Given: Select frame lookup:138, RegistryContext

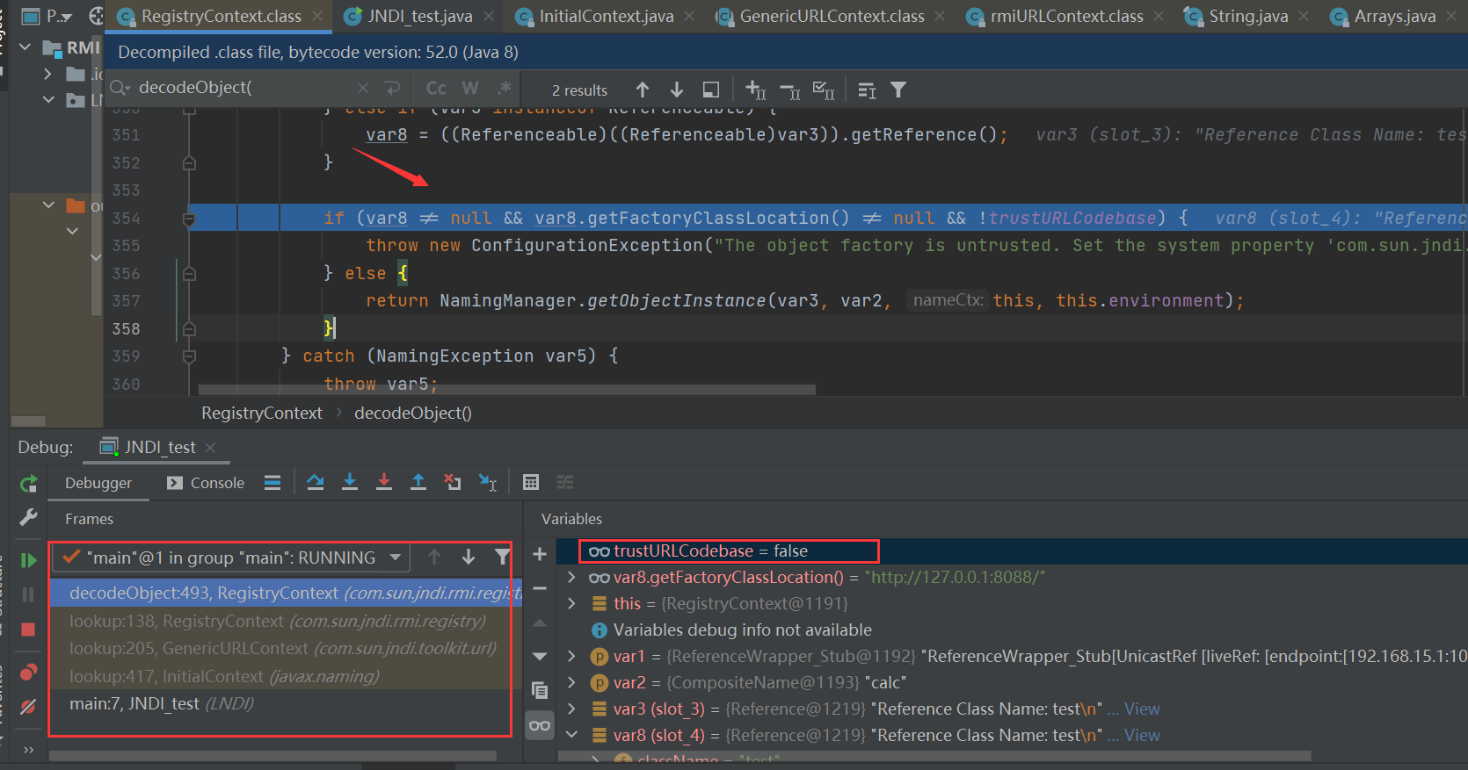Looking at the screenshot, I should click(x=278, y=621).
